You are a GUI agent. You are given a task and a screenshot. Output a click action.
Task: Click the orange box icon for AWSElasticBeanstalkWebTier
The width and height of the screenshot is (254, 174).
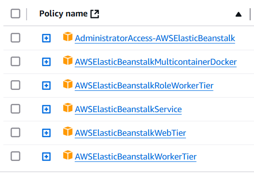tap(68, 131)
